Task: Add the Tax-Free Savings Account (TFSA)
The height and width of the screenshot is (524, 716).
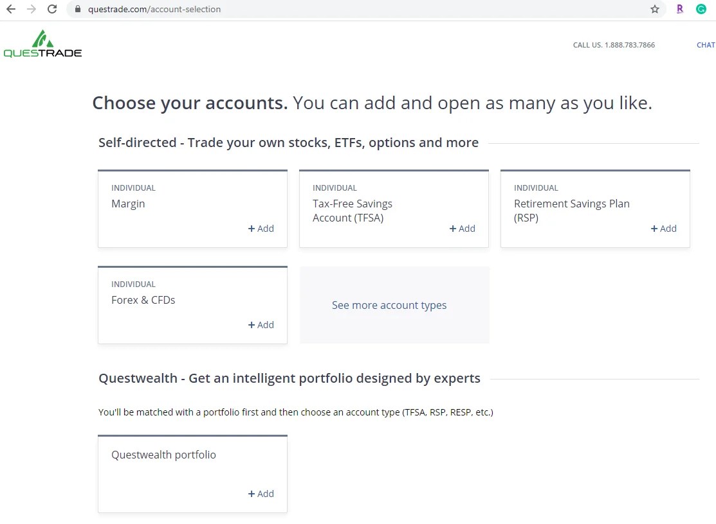Action: point(462,229)
